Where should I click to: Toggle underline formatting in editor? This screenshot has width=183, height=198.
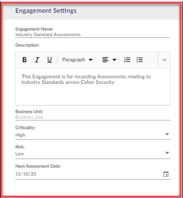point(49,60)
